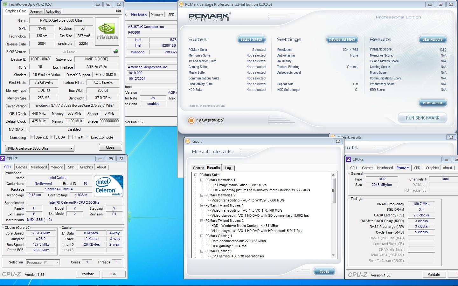Enable the DirectCompute checkbox in GPU-Z
The height and width of the screenshot is (286, 458).
(88, 137)
